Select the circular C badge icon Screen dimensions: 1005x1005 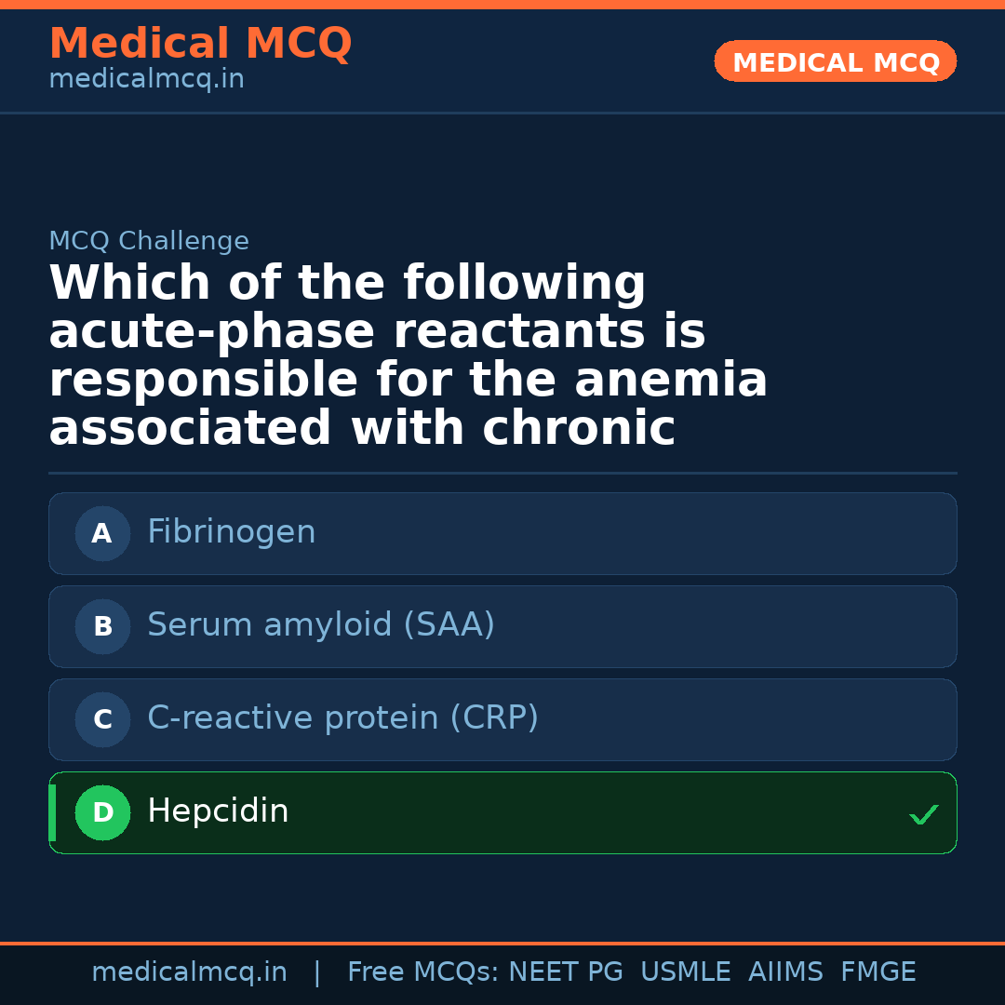point(102,719)
